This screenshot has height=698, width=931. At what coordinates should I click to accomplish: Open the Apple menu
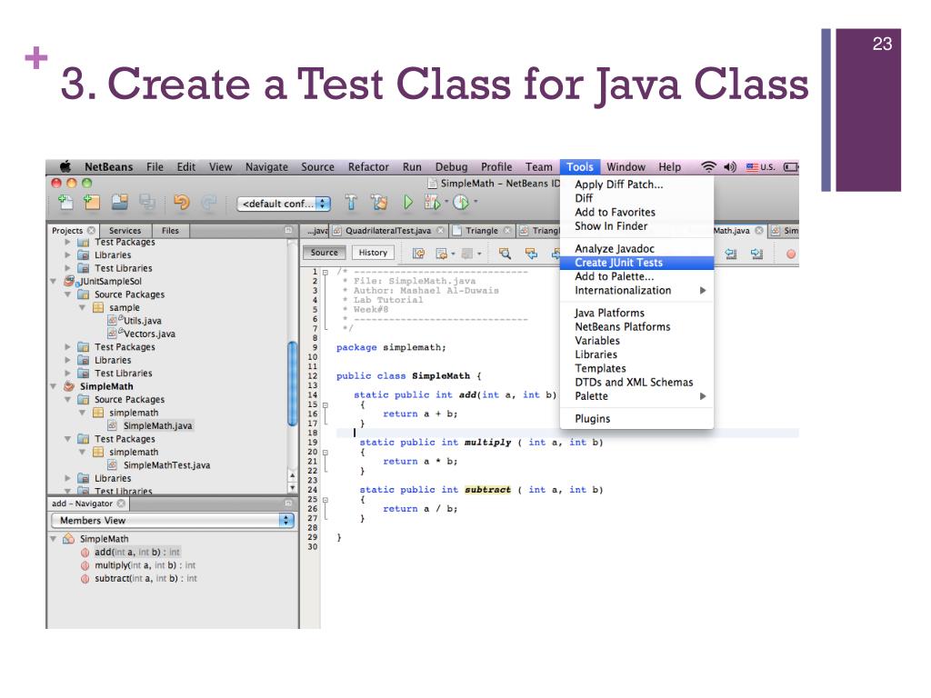(65, 166)
